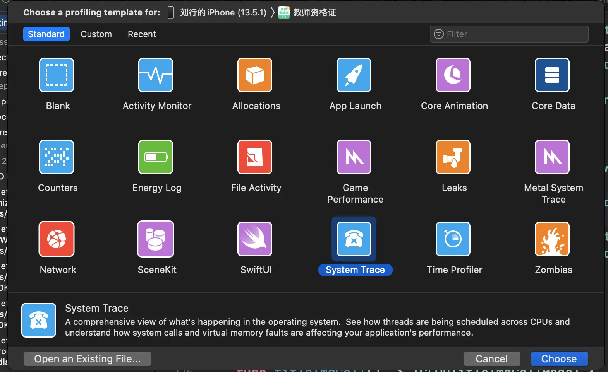608x372 pixels.
Task: Click the 教师资格证 app icon in the header
Action: click(x=284, y=12)
